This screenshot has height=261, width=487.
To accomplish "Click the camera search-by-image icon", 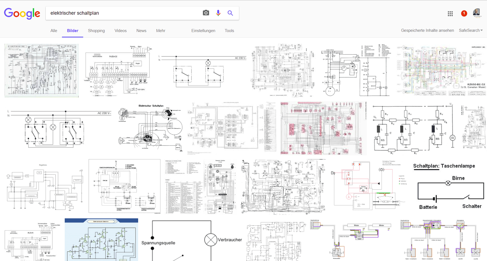I will (x=206, y=13).
